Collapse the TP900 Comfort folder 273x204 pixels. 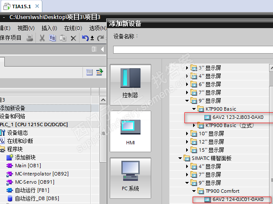(194, 191)
